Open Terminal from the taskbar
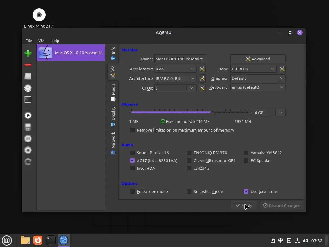 click(x=50, y=240)
